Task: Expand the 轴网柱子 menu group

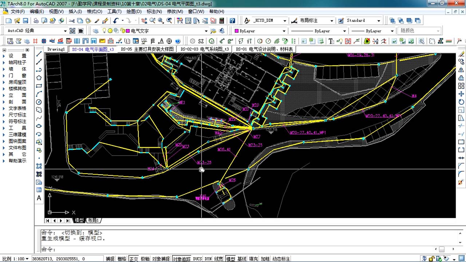Action: (17, 63)
